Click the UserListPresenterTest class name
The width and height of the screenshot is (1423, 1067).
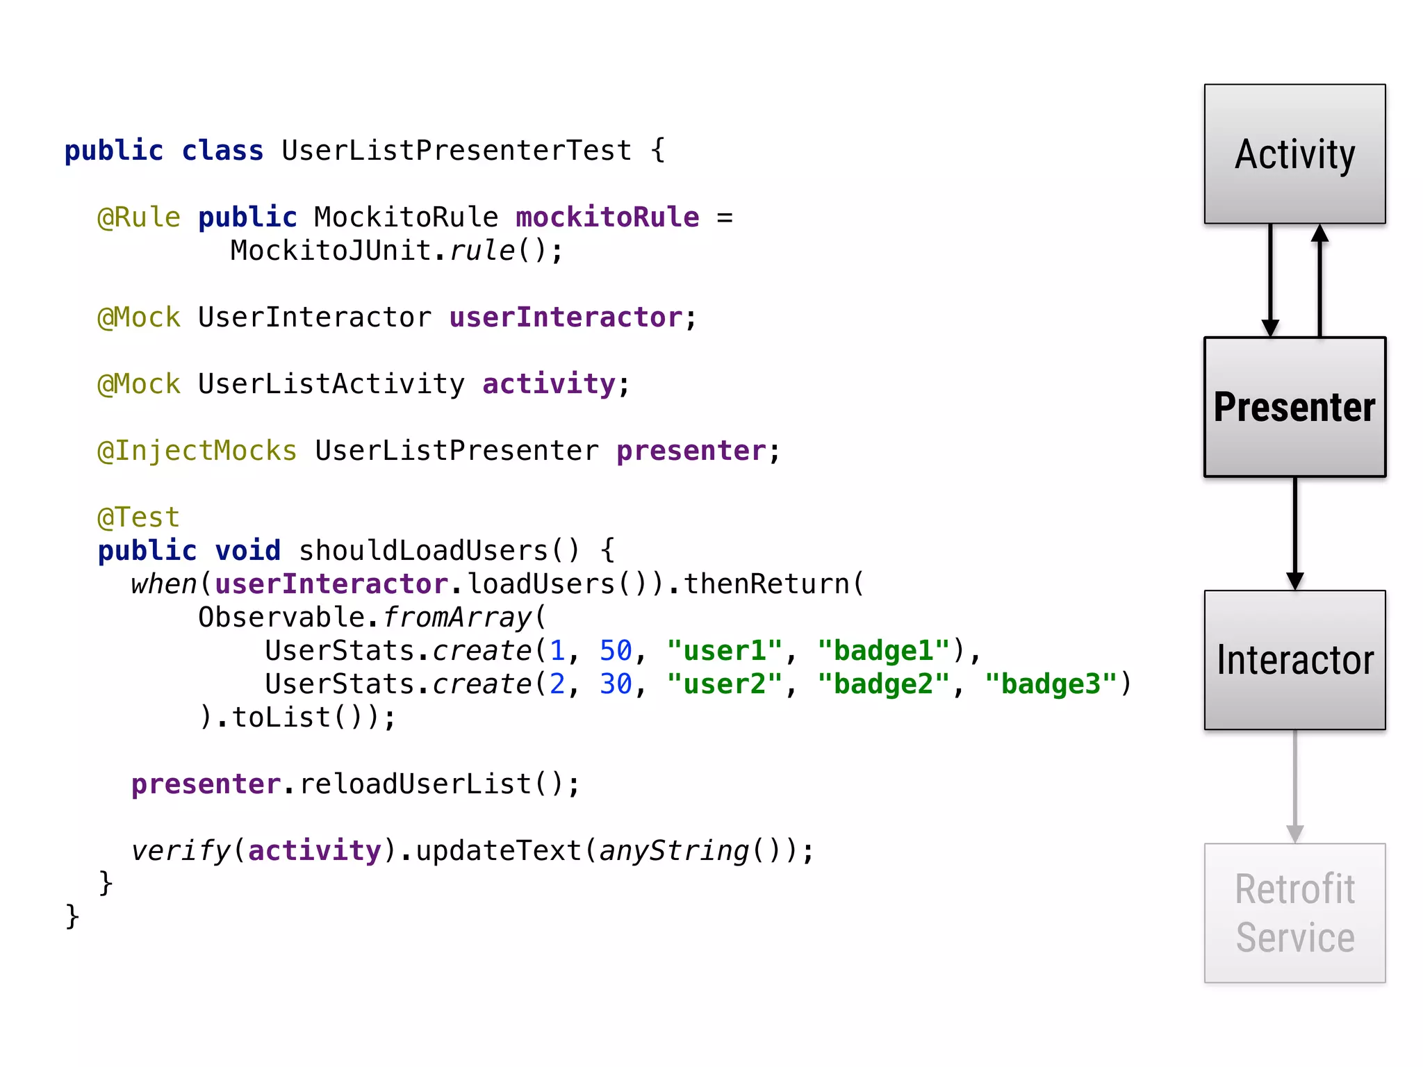point(456,151)
